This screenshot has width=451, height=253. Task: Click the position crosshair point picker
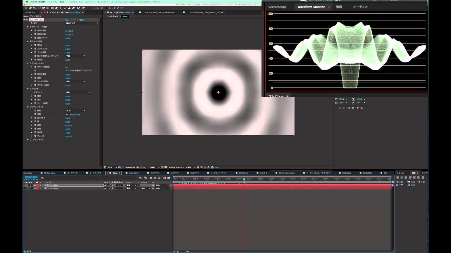click(67, 114)
